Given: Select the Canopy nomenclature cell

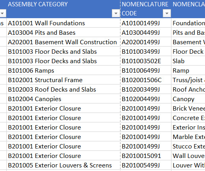Looking at the screenshot, I should (188, 99).
